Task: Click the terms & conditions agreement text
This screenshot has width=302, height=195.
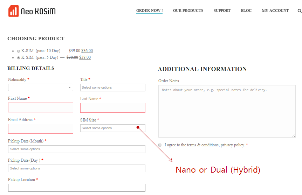Action: [205, 145]
